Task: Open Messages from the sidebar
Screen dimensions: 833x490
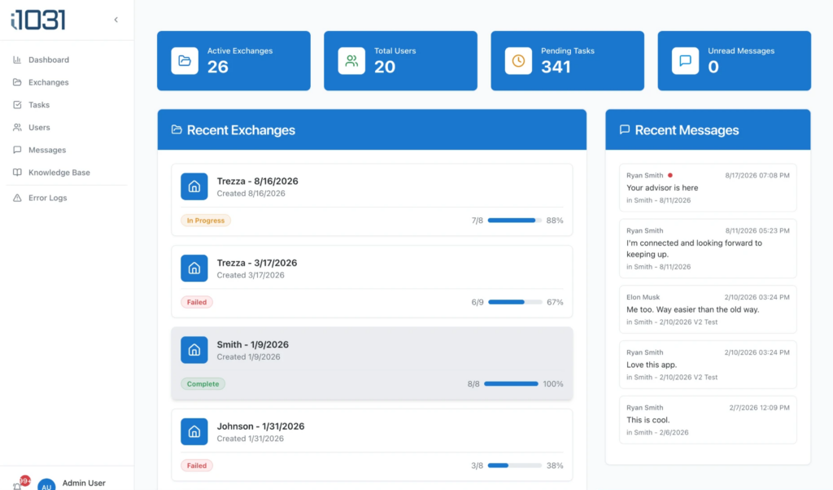Action: 67,150
